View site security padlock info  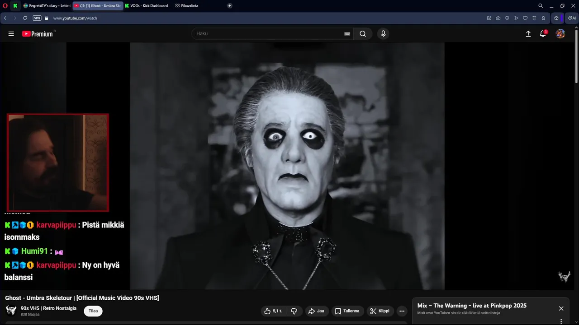pos(46,18)
